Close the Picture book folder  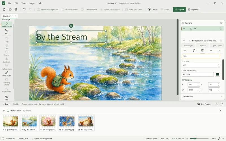point(221,111)
